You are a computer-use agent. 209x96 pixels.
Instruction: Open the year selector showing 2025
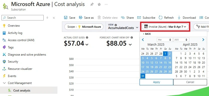tap(181, 40)
